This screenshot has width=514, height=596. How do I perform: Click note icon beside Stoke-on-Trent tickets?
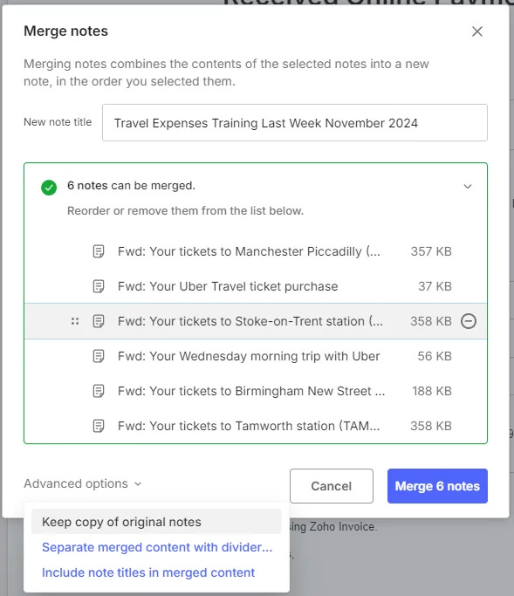[99, 321]
